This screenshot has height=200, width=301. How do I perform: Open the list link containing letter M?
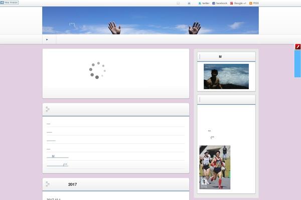pos(57,156)
